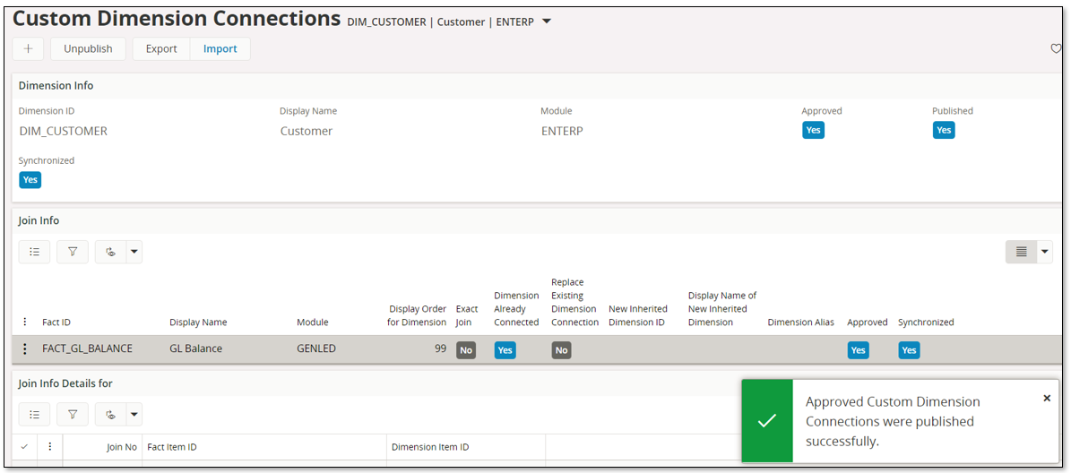
Task: Toggle Replace Existing Dimension Connection No badge
Action: (561, 350)
